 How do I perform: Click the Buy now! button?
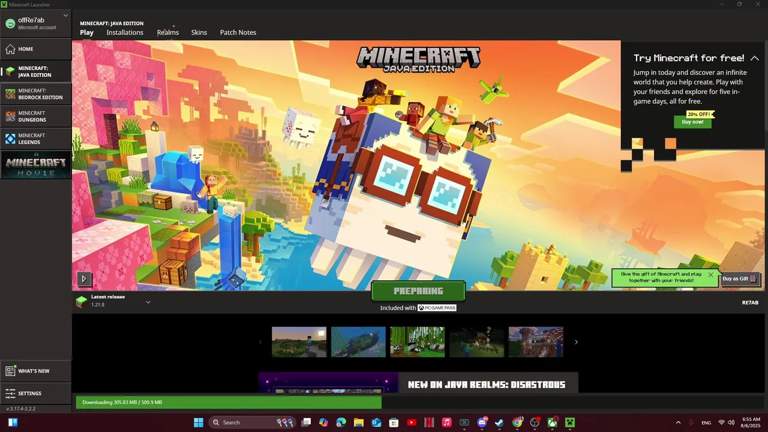point(692,122)
